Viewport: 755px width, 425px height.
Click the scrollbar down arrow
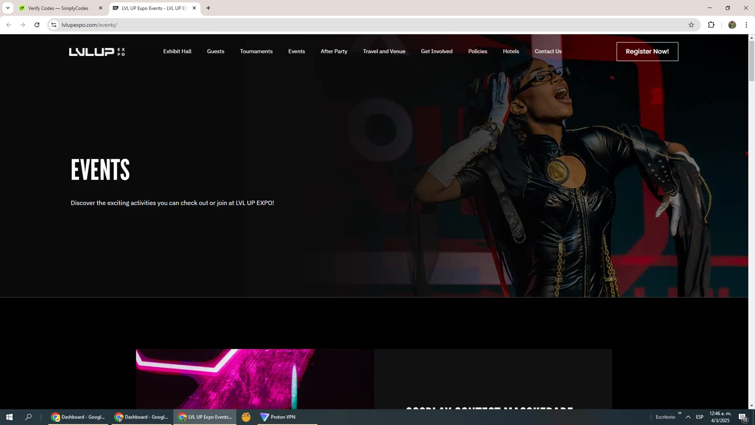click(751, 406)
